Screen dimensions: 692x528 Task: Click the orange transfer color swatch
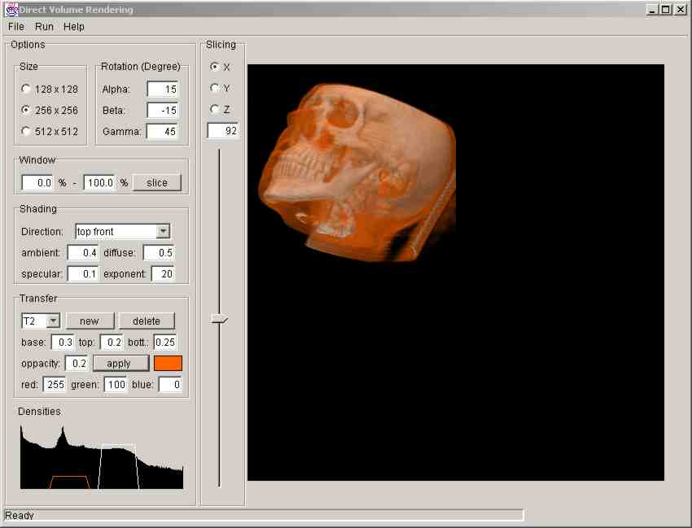168,363
